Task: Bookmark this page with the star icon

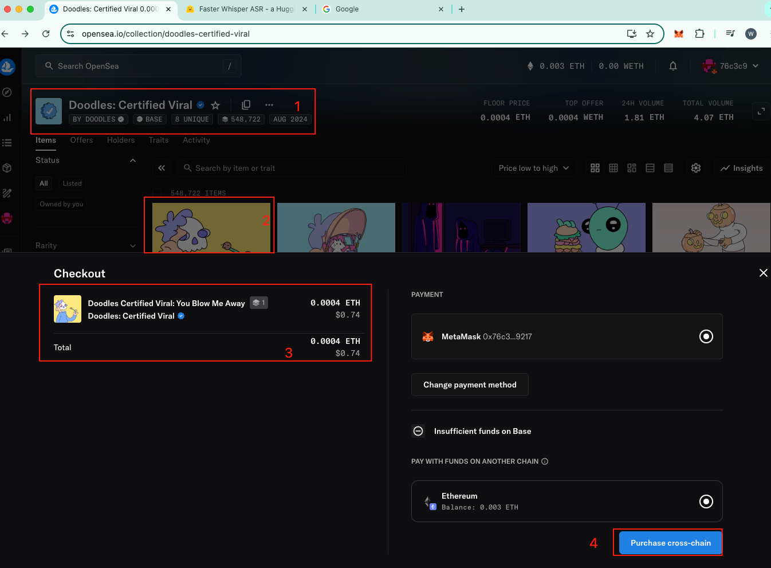Action: tap(650, 34)
